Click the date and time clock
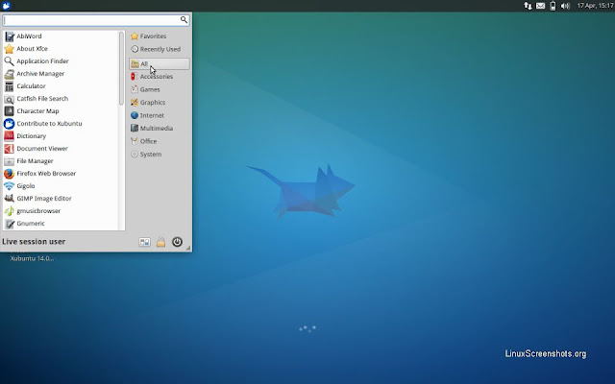The image size is (615, 384). point(594,6)
